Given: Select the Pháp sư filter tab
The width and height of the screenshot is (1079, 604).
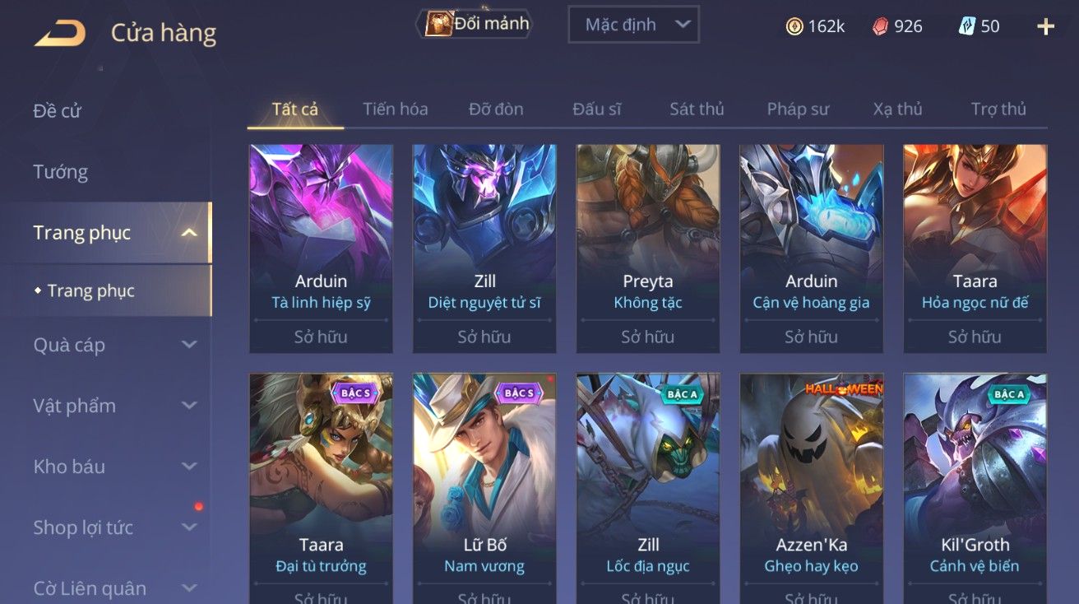Looking at the screenshot, I should (x=798, y=109).
